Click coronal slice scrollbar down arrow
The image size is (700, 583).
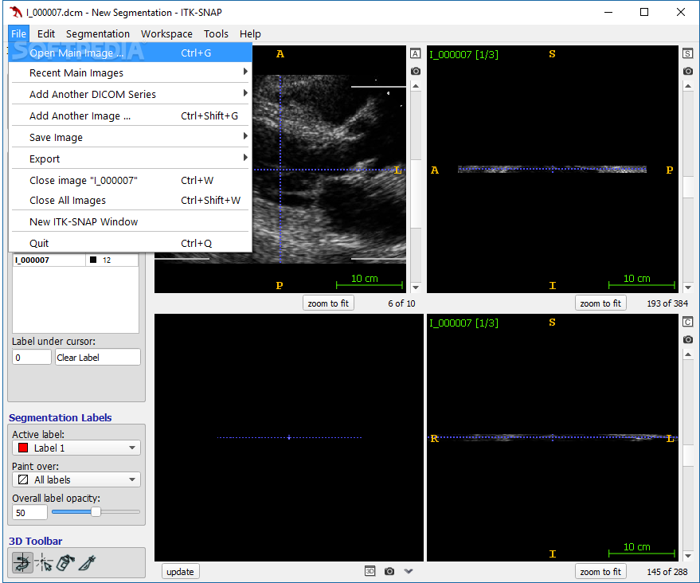click(688, 556)
